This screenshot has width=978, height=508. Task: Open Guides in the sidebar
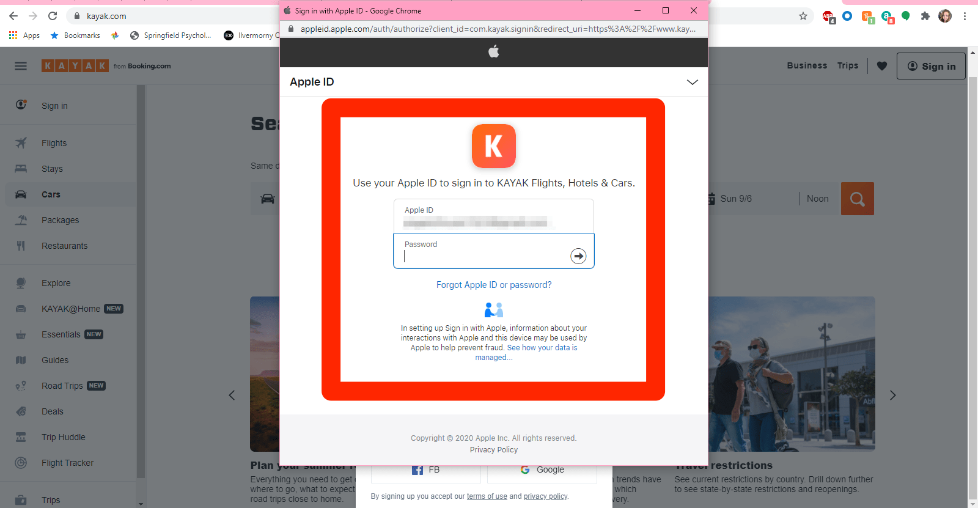[x=68, y=360]
